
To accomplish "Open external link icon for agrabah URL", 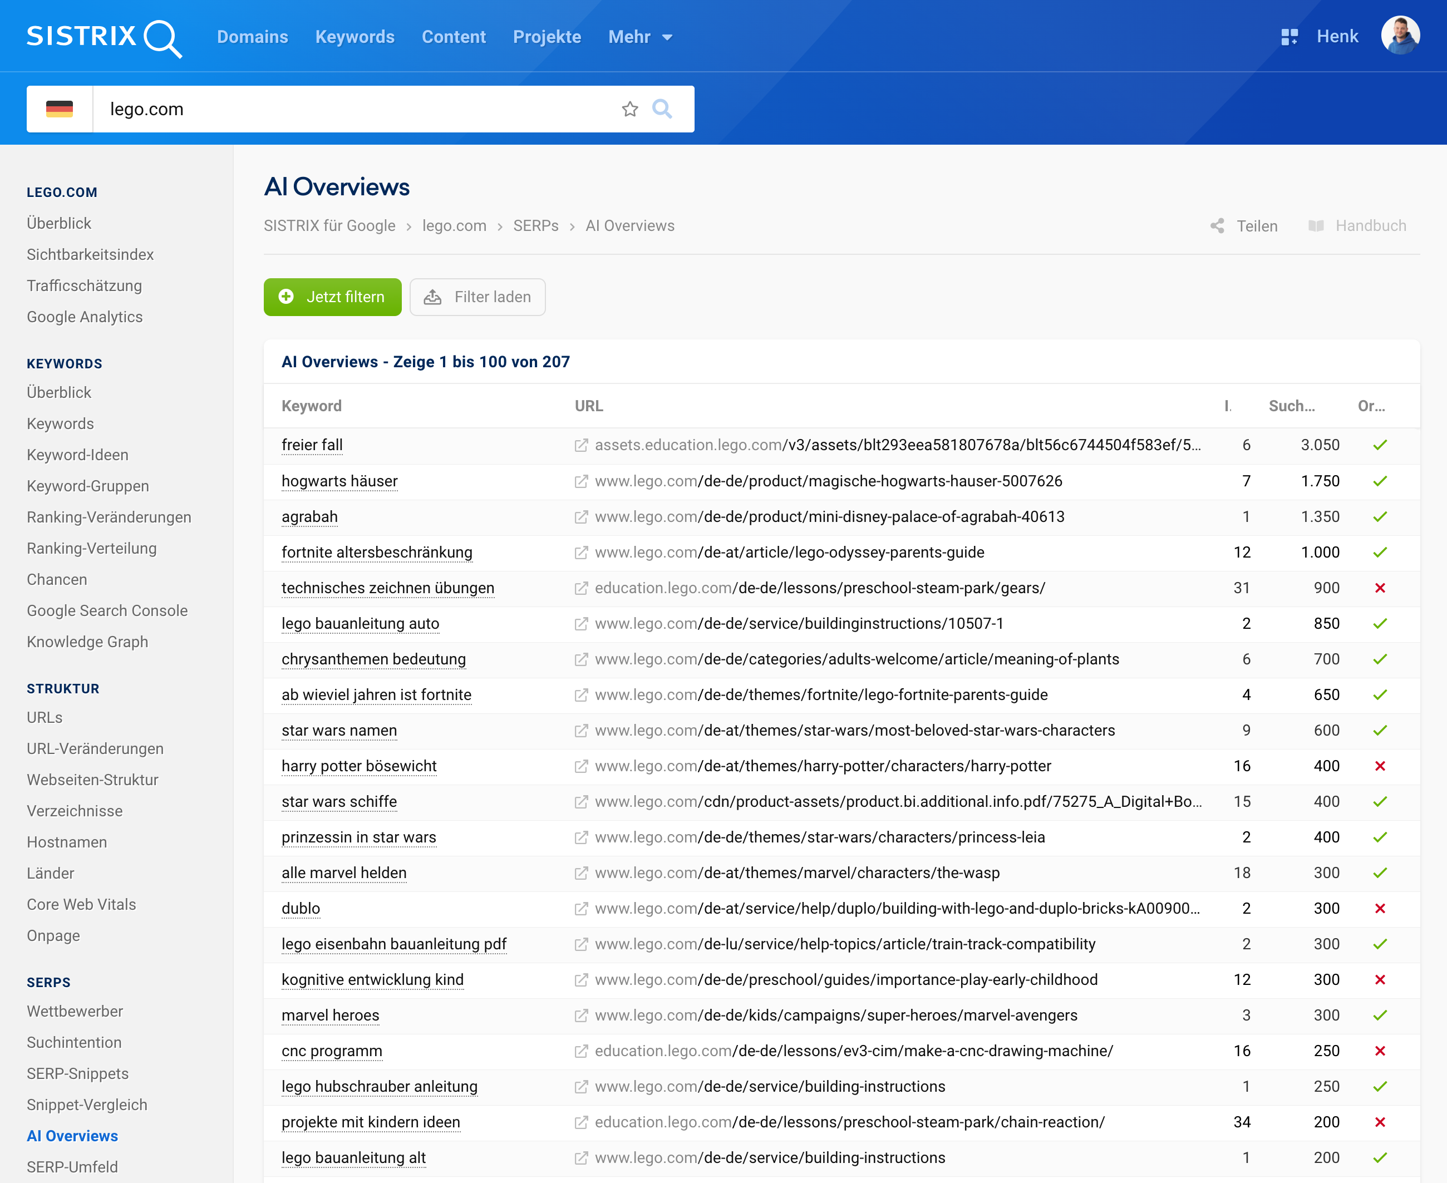I will point(580,516).
